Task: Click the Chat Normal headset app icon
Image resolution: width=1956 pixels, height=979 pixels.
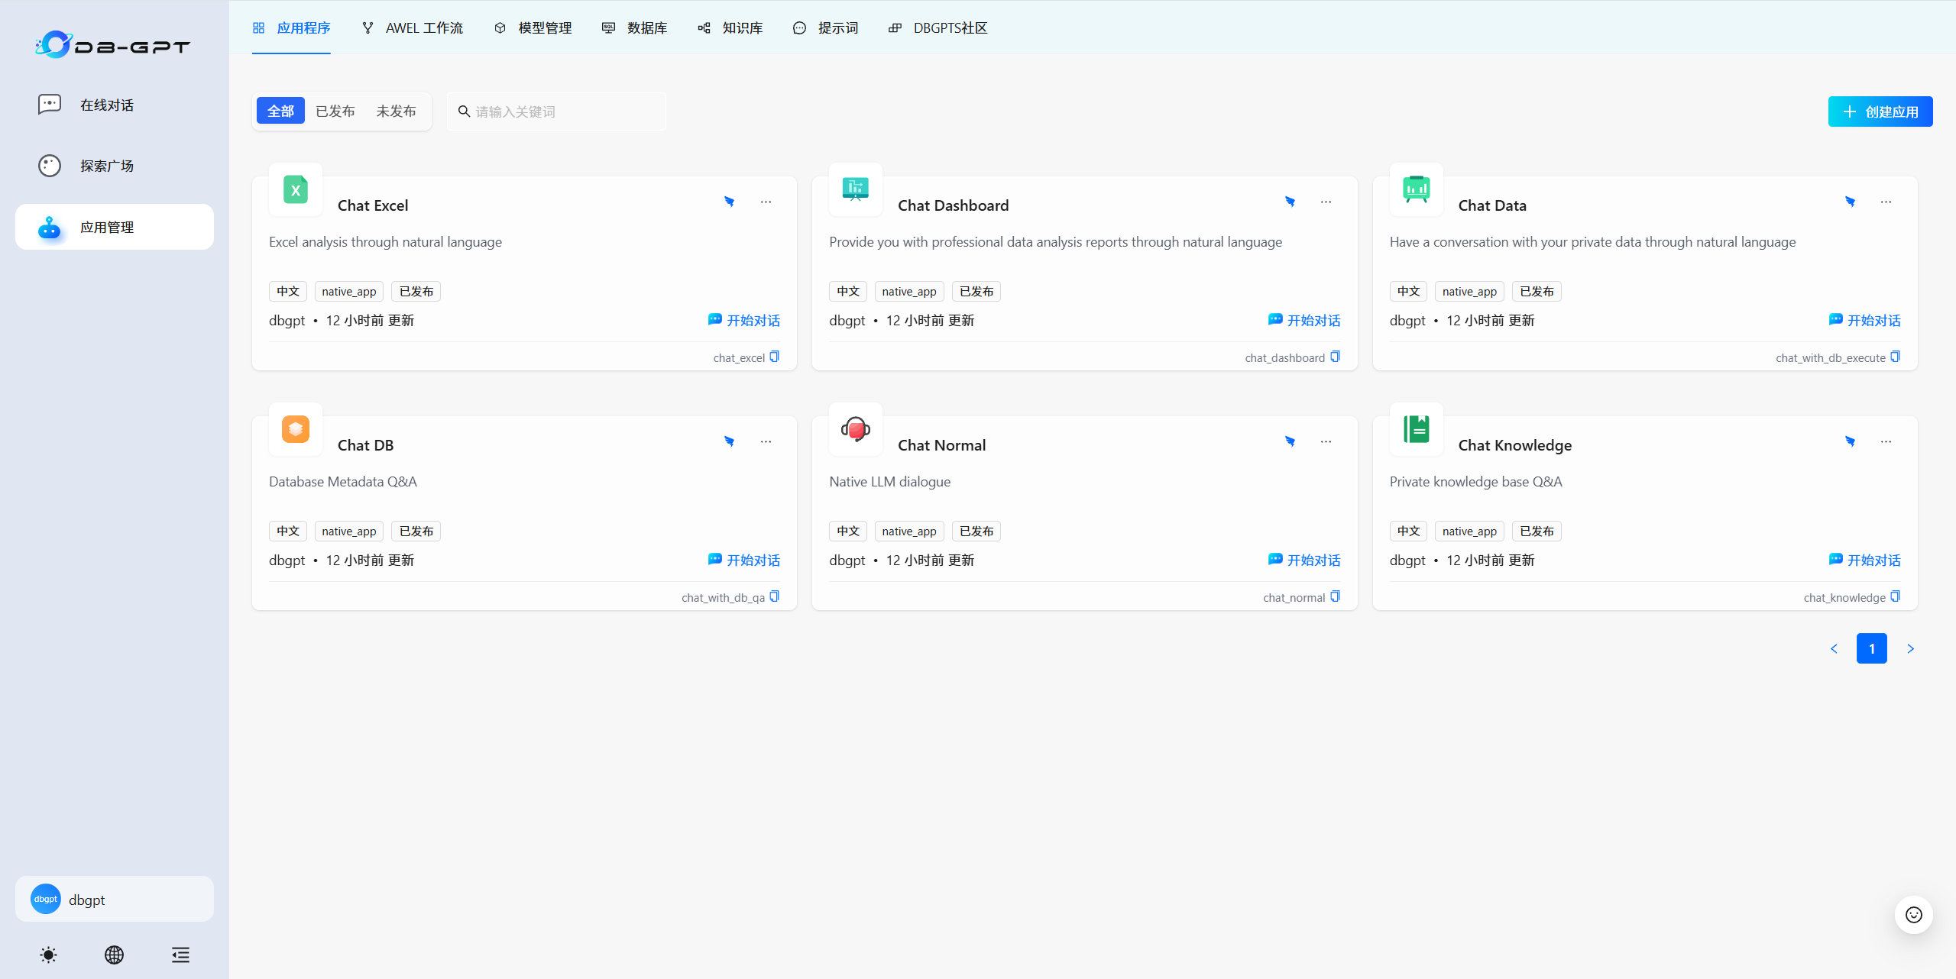Action: click(856, 430)
